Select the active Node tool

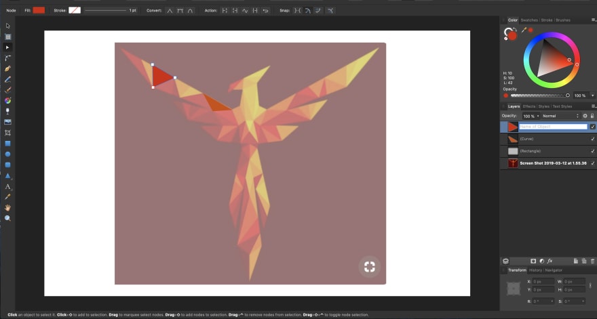coord(7,47)
